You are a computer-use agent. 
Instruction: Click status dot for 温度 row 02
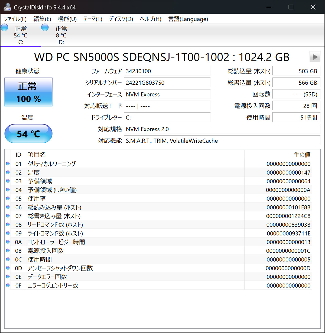pyautogui.click(x=8, y=172)
